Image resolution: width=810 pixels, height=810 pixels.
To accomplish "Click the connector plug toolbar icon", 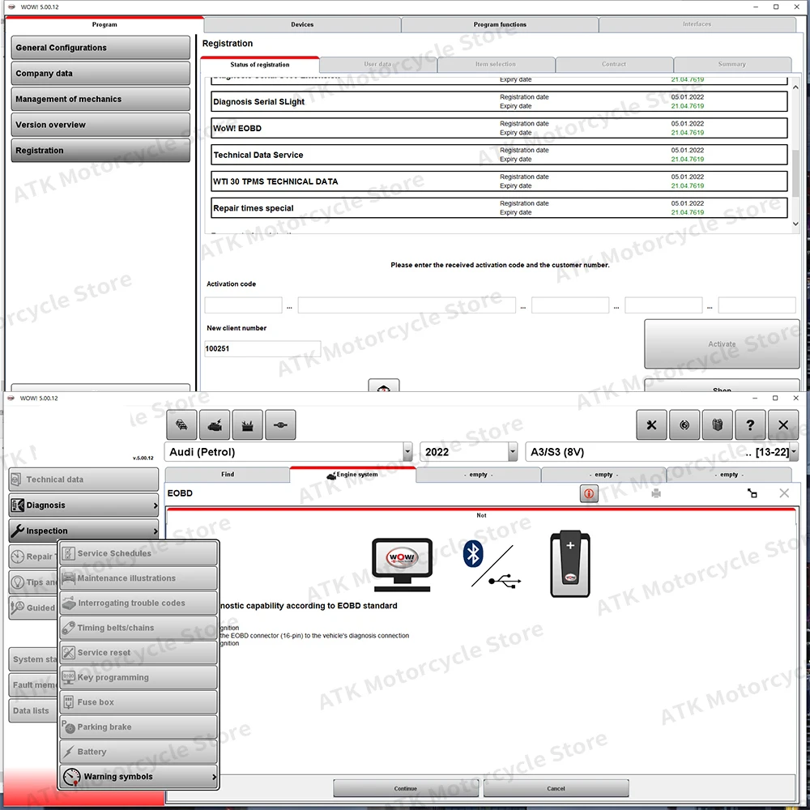I will tap(280, 424).
